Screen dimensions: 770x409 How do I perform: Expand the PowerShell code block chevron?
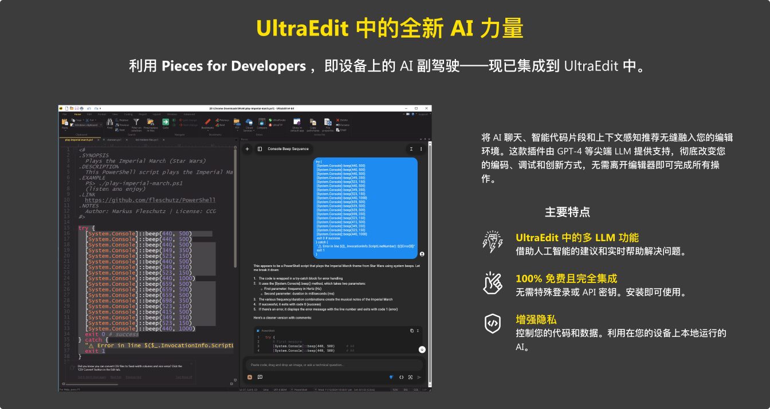tap(418, 331)
